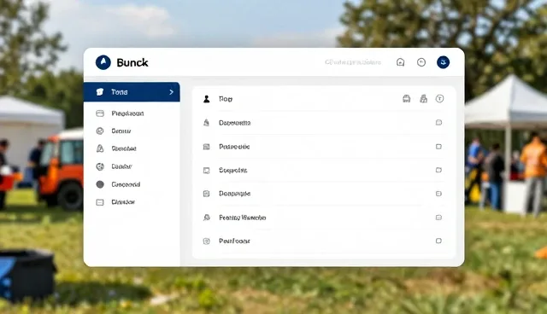This screenshot has height=314, width=547.
Task: Click the person icon in the top list row
Action: click(207, 99)
